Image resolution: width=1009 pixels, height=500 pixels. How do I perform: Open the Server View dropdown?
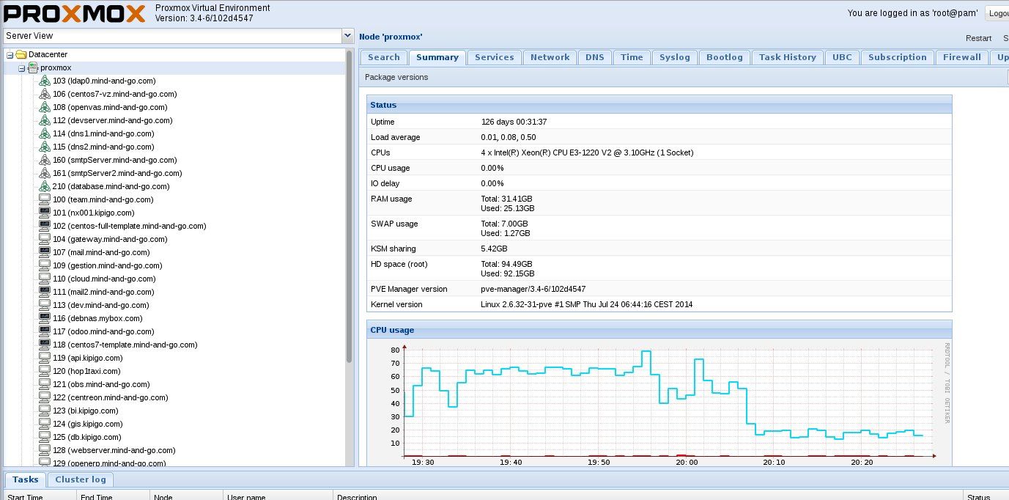tap(347, 36)
